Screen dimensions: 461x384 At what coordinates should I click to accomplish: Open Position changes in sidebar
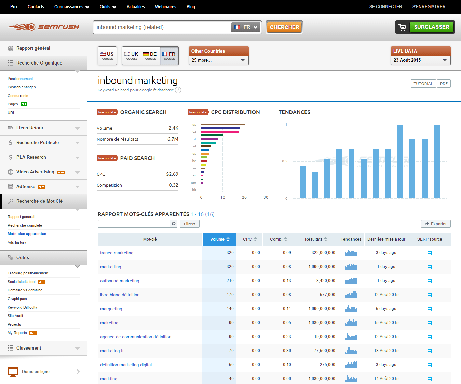(22, 87)
